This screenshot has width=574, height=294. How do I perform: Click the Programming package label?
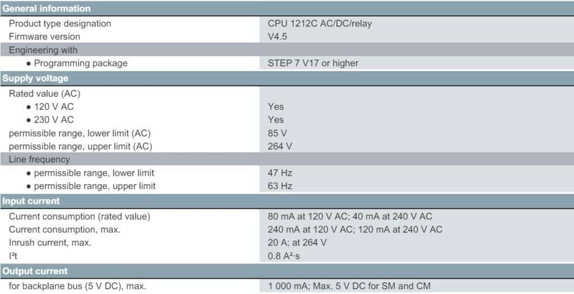pyautogui.click(x=81, y=63)
